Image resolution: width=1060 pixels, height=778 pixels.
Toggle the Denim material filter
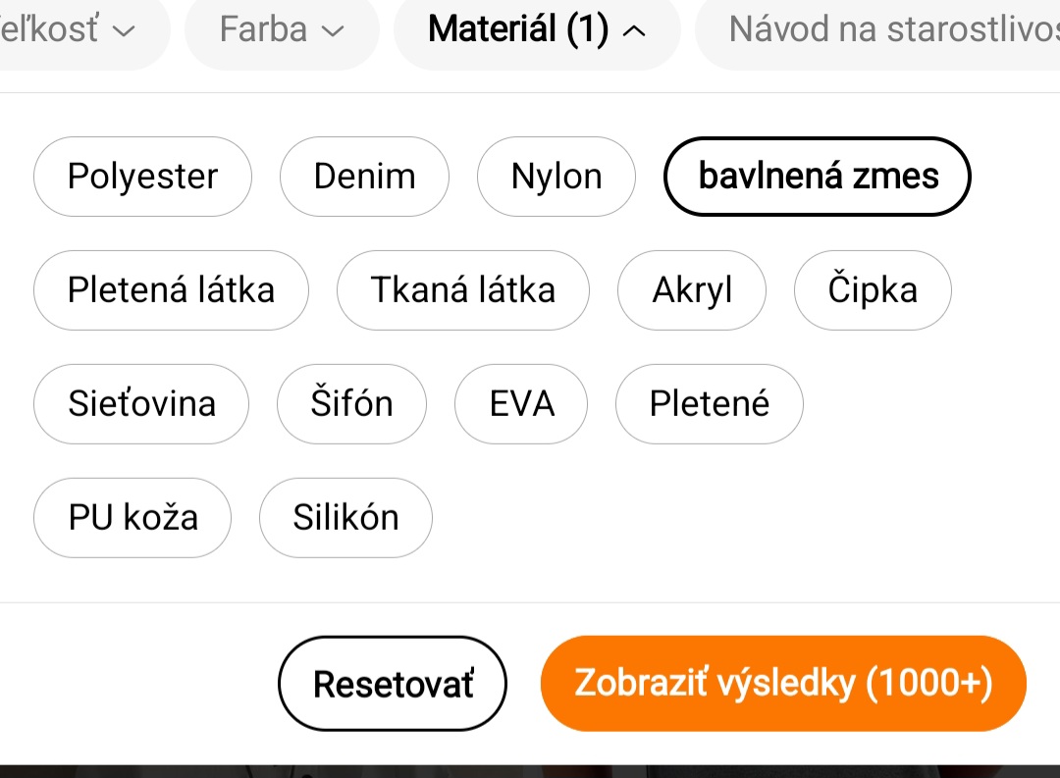point(364,177)
